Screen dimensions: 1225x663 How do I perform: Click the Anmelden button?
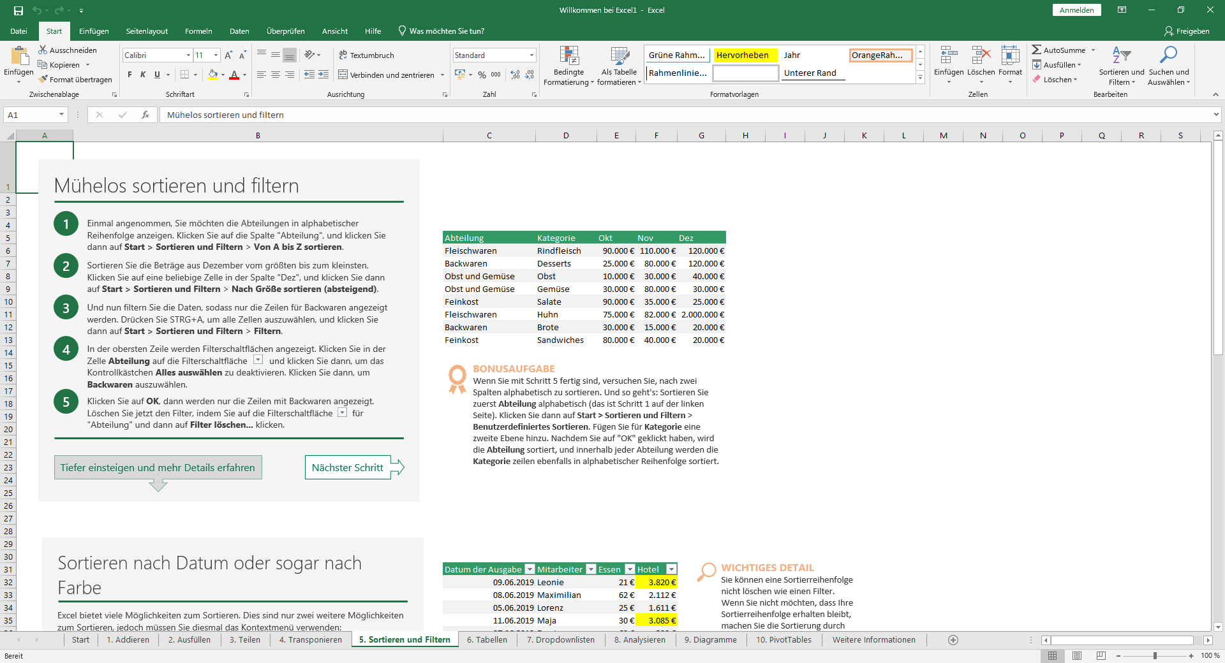click(x=1076, y=10)
